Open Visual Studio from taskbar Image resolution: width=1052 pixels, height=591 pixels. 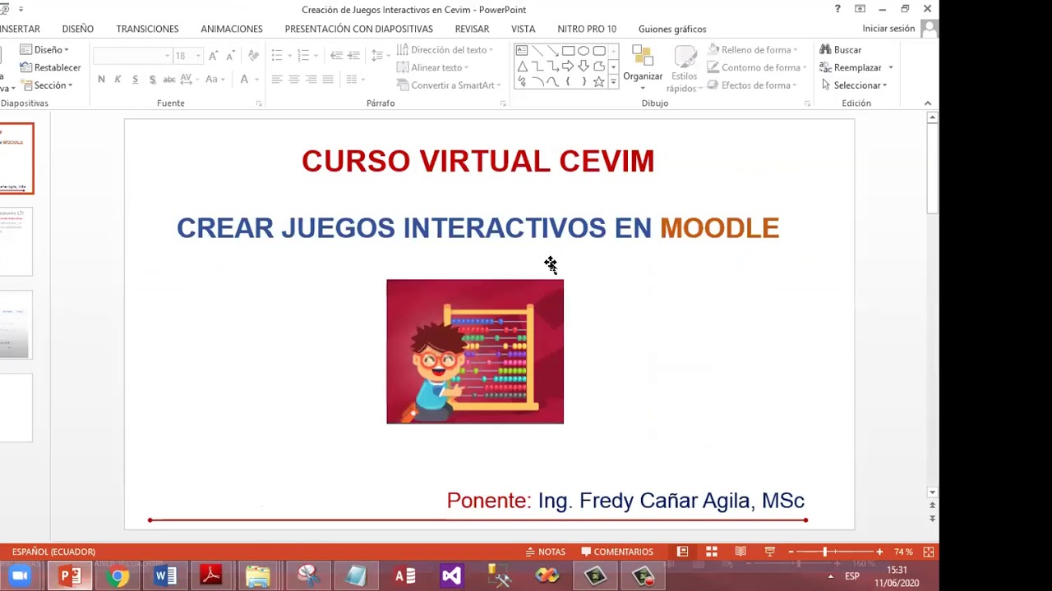pos(451,576)
